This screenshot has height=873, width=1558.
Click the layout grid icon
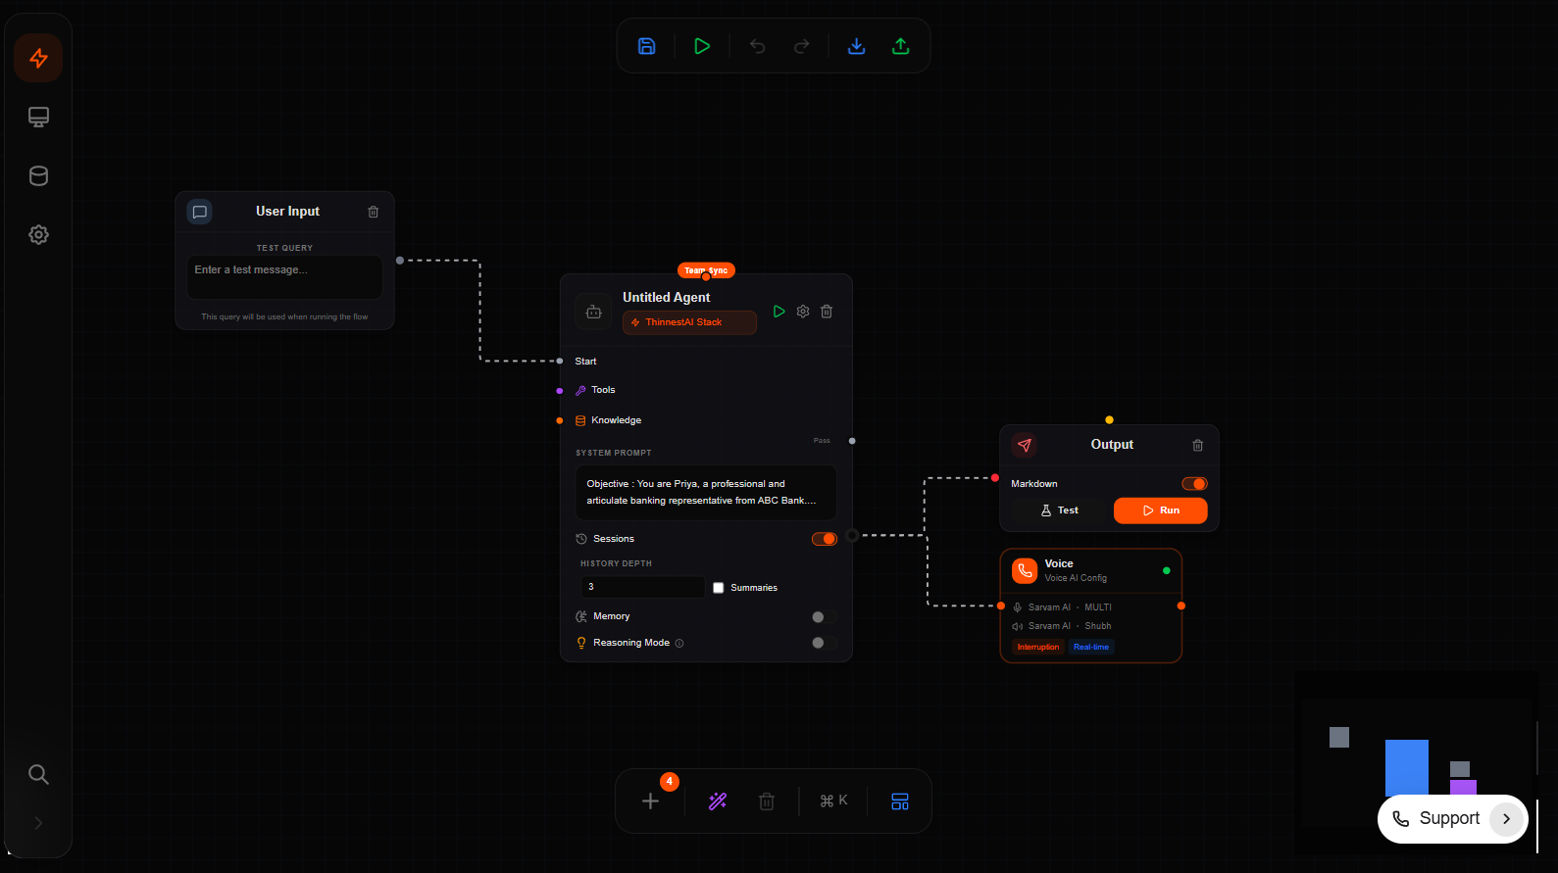900,801
